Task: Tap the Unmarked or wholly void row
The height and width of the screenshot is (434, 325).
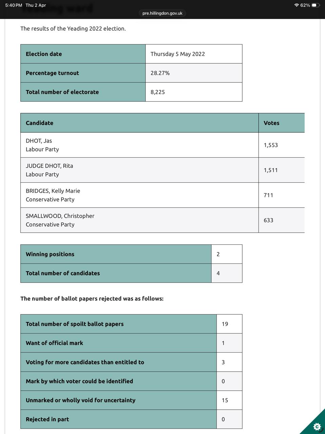Action: [80, 400]
